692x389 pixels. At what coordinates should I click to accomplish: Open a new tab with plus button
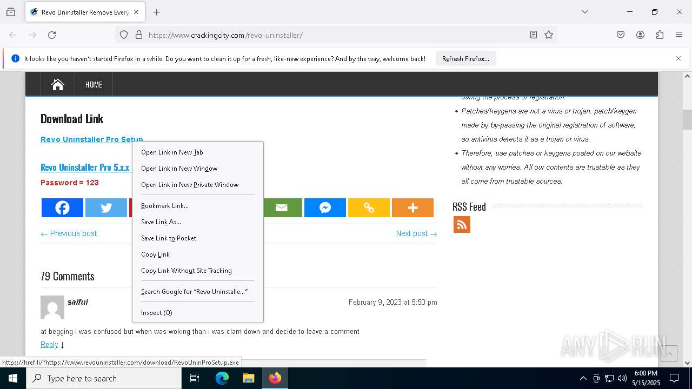click(x=156, y=12)
